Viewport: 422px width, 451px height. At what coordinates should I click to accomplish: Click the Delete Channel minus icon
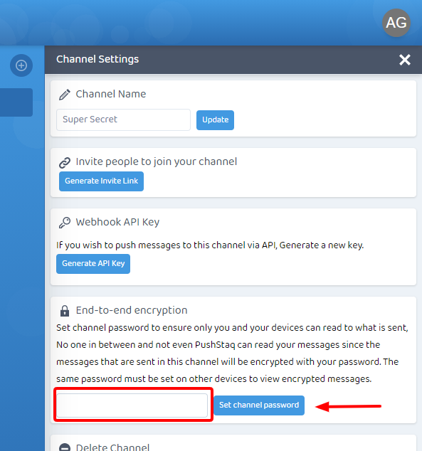[x=65, y=447]
